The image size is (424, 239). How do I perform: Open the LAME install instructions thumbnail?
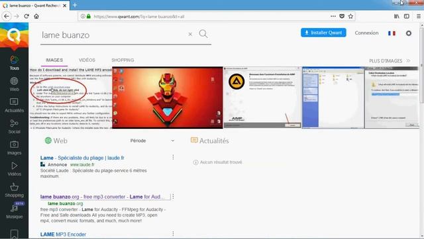pos(71,98)
